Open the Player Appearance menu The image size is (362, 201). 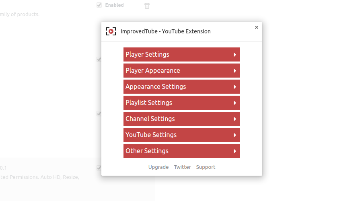pyautogui.click(x=152, y=71)
